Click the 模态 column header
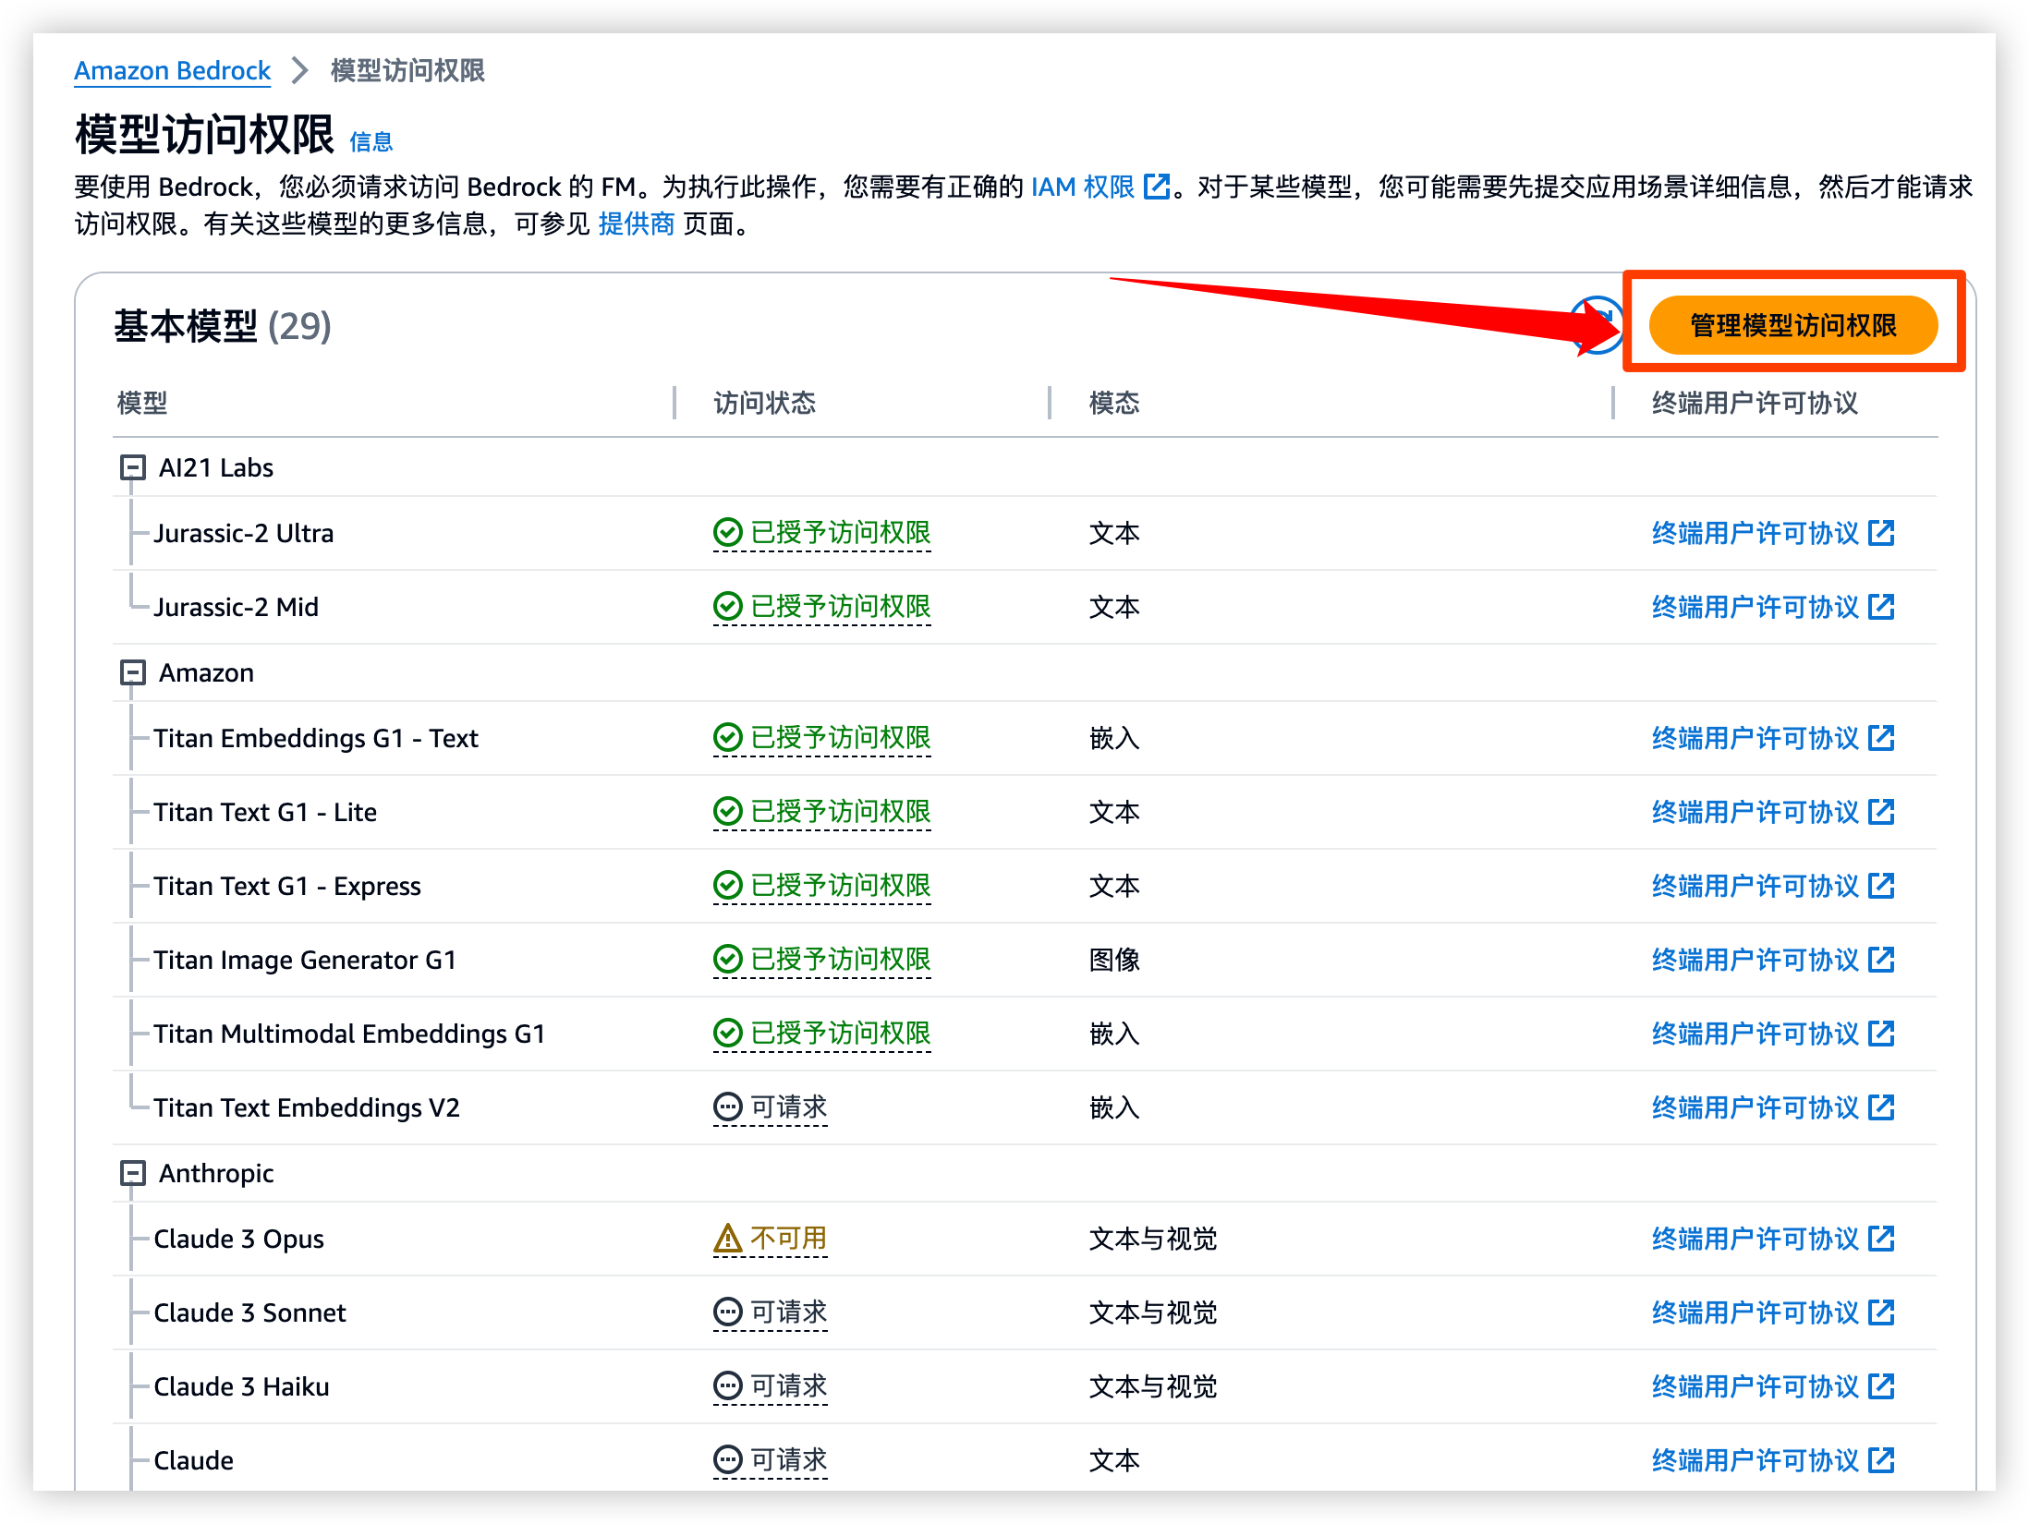Viewport: 2029px width, 1524px height. (x=1114, y=403)
